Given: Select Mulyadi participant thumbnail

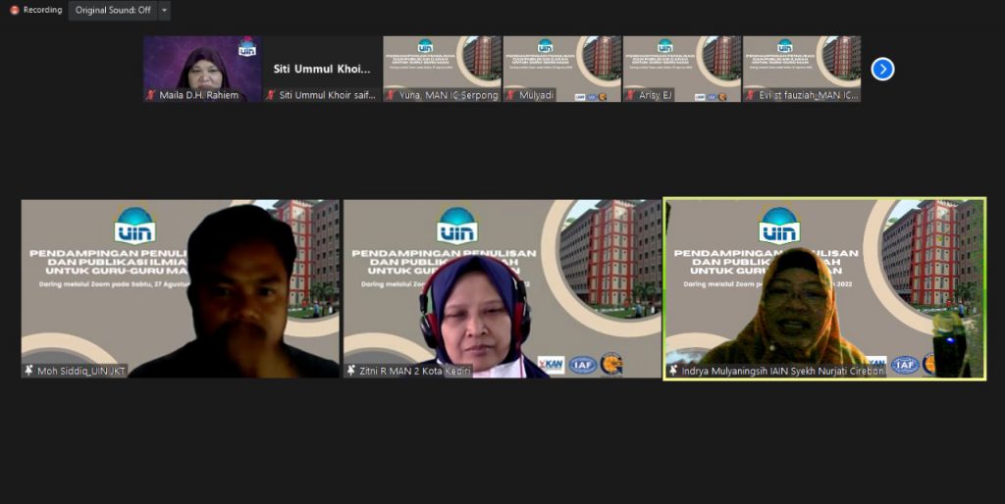Looking at the screenshot, I should (562, 69).
